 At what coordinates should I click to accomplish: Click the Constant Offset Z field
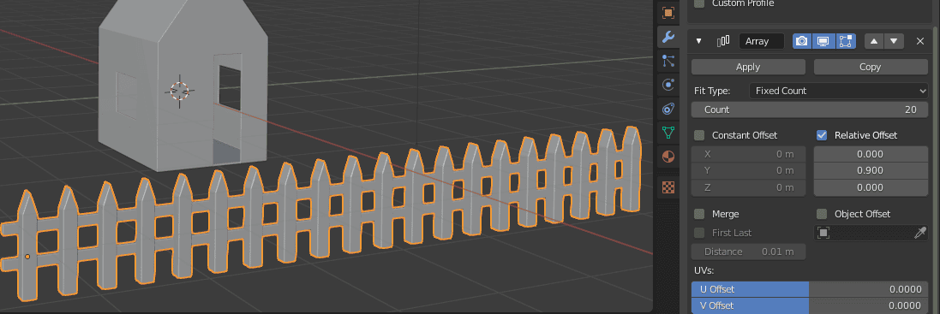(748, 187)
